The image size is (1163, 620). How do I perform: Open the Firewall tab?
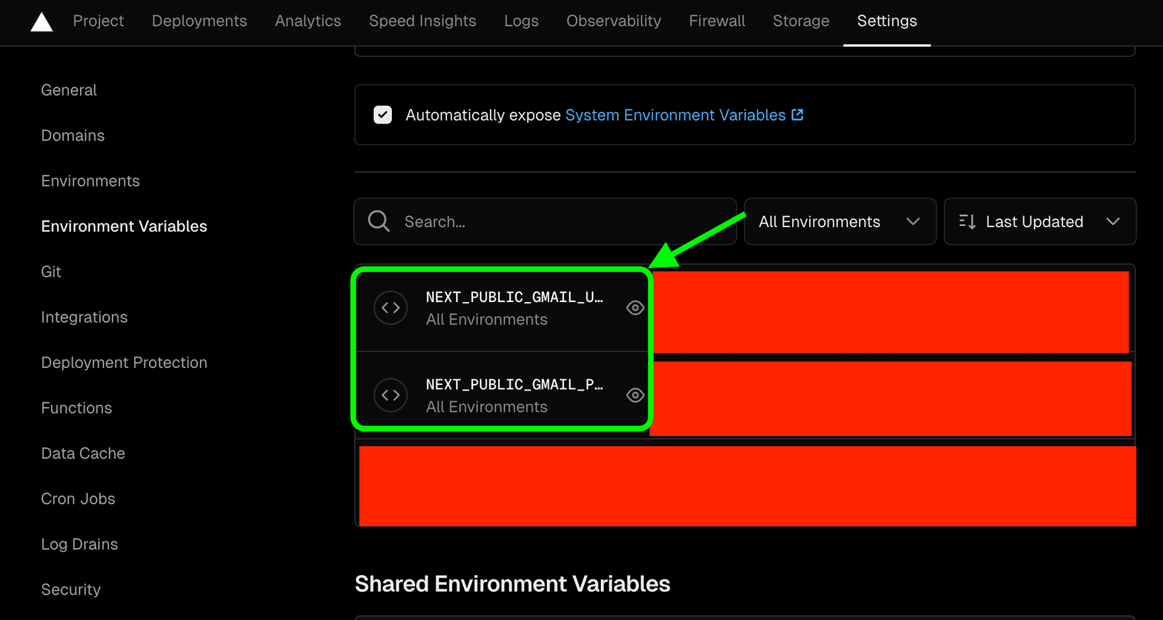pyautogui.click(x=717, y=21)
